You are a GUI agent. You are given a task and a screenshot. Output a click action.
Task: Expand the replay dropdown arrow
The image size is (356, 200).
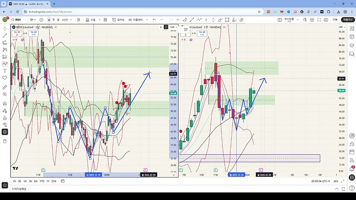click(147, 20)
